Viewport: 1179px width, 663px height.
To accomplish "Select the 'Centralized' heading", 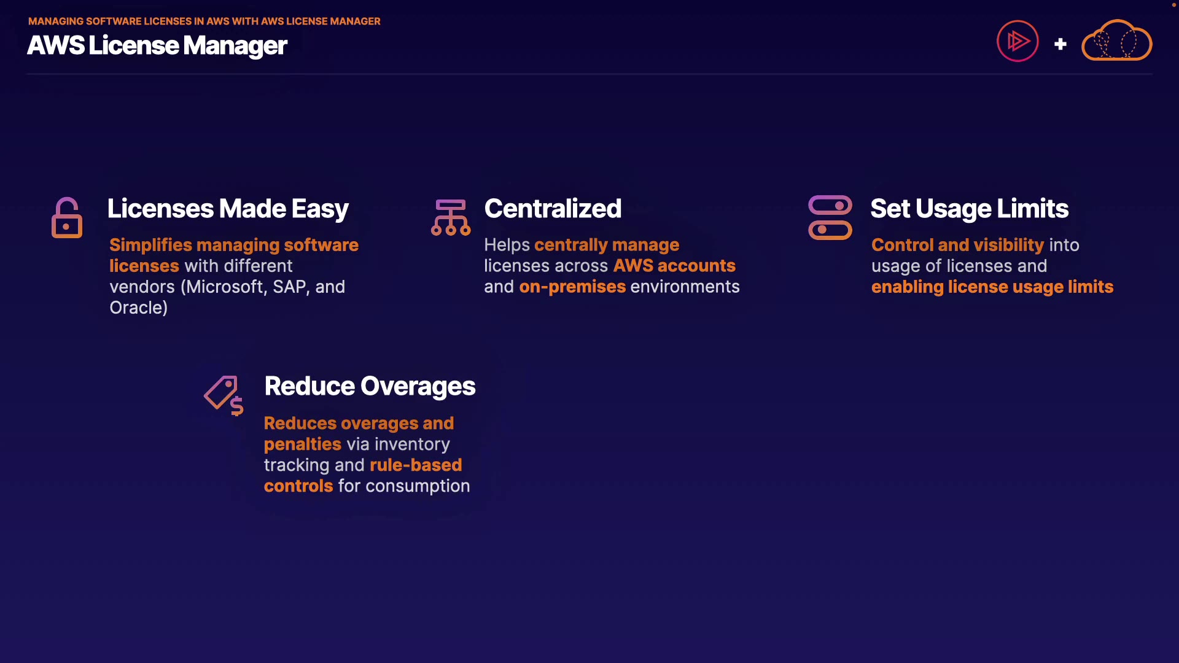I will click(x=553, y=209).
